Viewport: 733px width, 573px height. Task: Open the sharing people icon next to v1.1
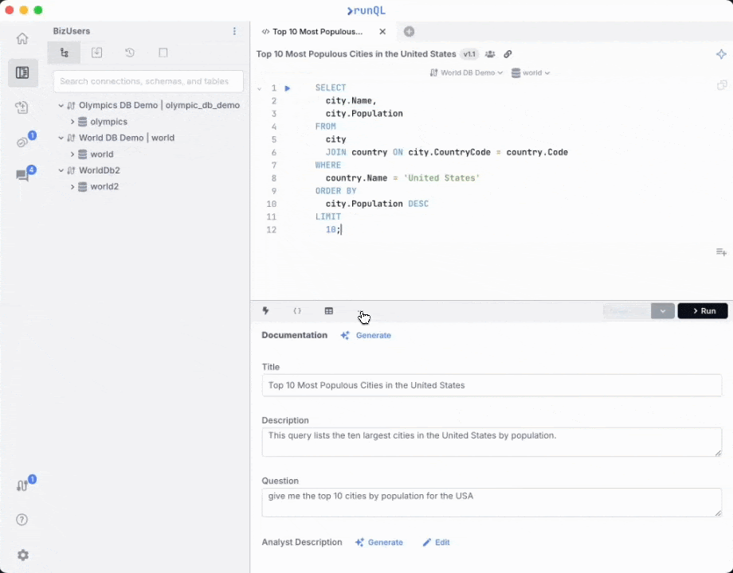490,54
